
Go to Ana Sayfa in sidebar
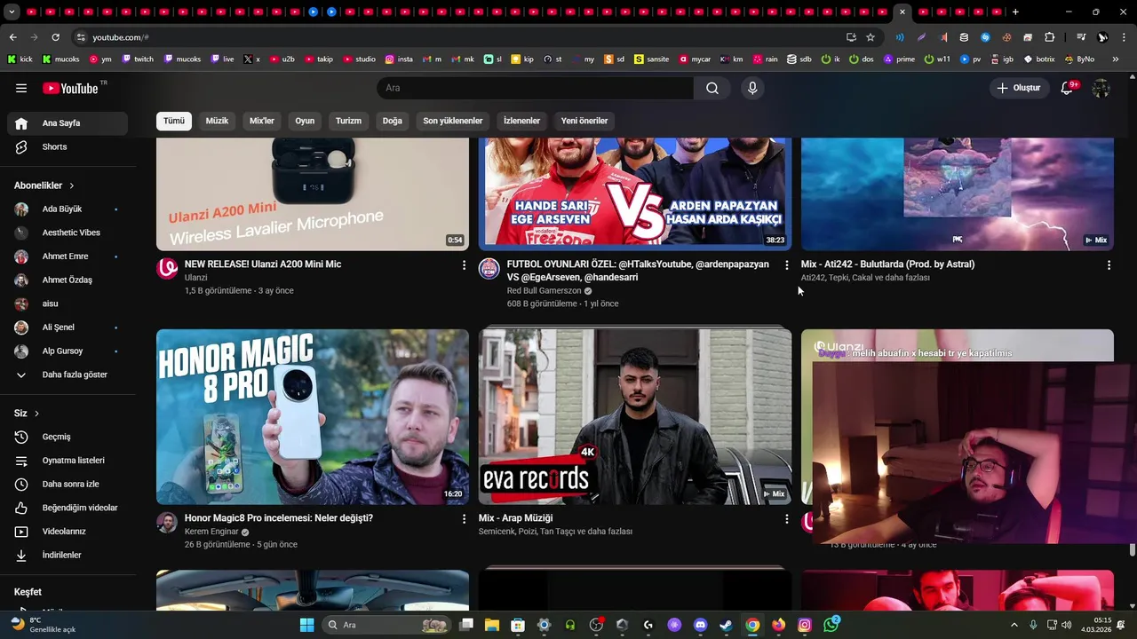coord(68,123)
